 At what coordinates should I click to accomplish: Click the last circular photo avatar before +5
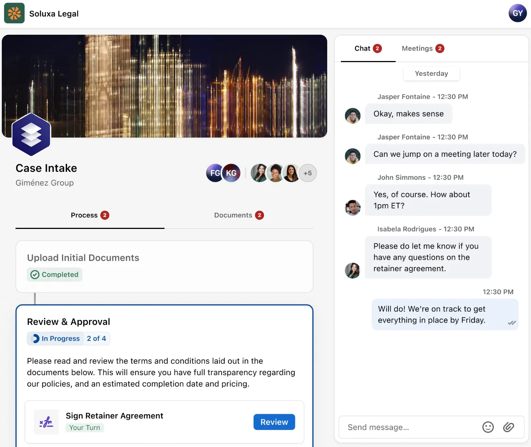click(291, 173)
